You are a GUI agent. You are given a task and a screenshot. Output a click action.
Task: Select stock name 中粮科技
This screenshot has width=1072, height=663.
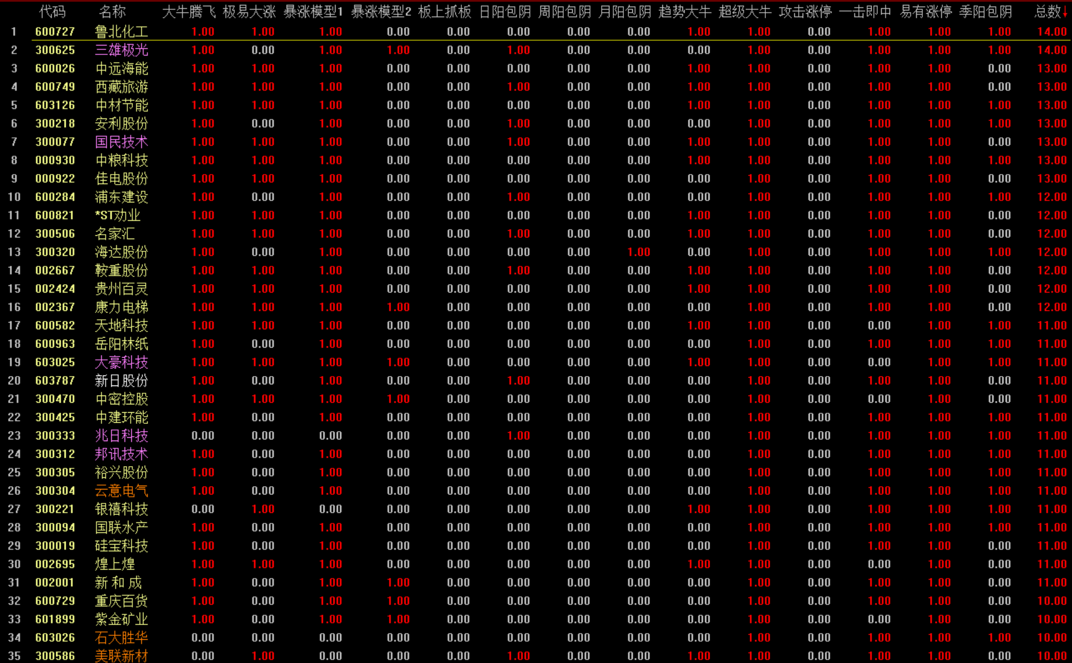click(121, 160)
